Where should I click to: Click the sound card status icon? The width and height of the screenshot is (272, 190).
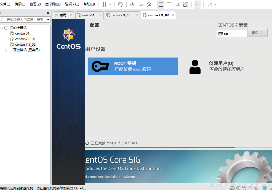(x=256, y=188)
